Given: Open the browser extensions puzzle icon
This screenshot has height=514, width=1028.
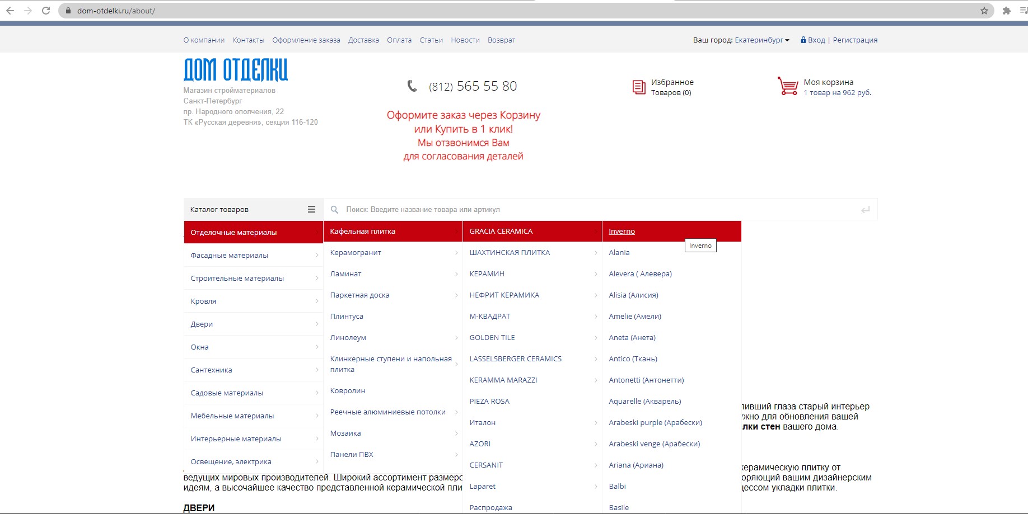Looking at the screenshot, I should pyautogui.click(x=1006, y=11).
